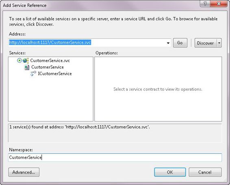Image resolution: width=230 pixels, height=185 pixels.
Task: Open the Address history dropdown arrow
Action: point(168,43)
